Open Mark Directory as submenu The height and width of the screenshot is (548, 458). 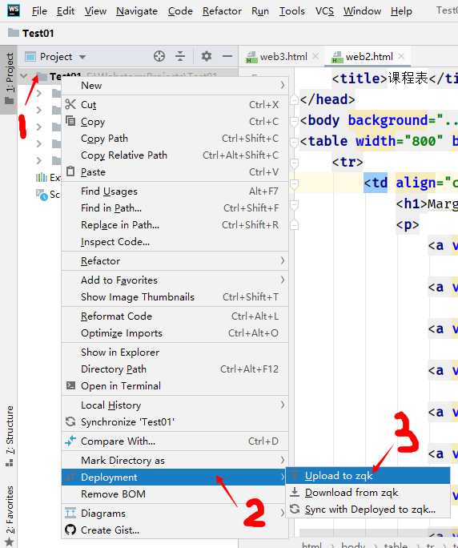pyautogui.click(x=175, y=461)
